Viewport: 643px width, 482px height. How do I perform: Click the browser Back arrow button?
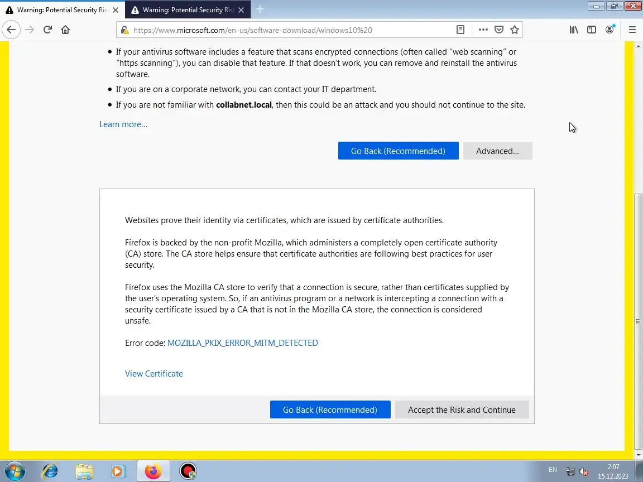pos(11,30)
